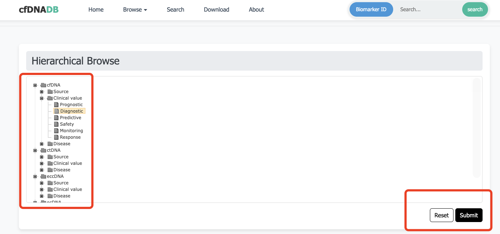The image size is (500, 234).
Task: Collapse the ctDNA tree node
Action: coord(35,150)
